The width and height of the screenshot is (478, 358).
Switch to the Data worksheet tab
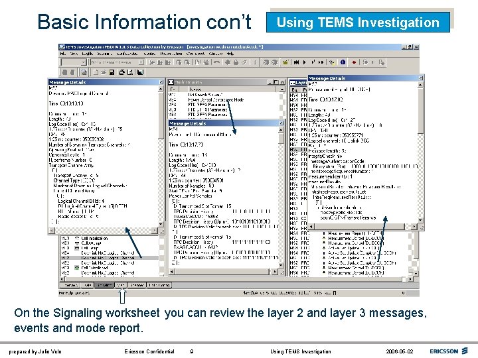point(88,285)
